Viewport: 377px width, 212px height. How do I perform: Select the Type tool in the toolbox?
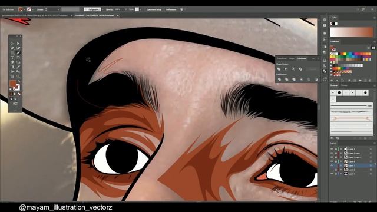12,57
